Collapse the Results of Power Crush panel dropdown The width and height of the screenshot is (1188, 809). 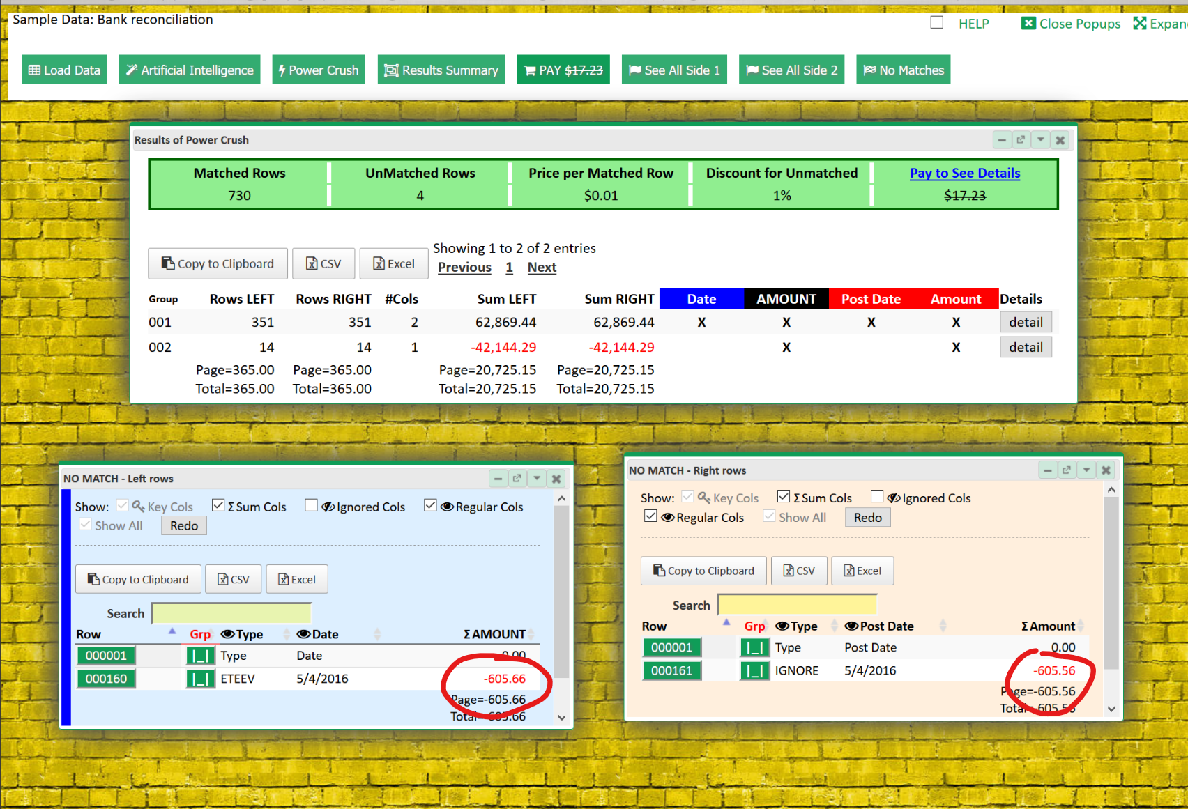point(1040,140)
